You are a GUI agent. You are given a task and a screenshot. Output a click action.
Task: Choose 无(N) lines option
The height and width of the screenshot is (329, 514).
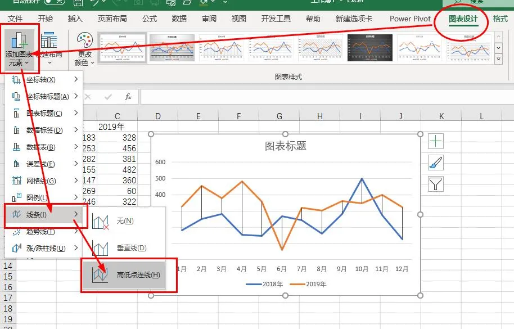[124, 221]
